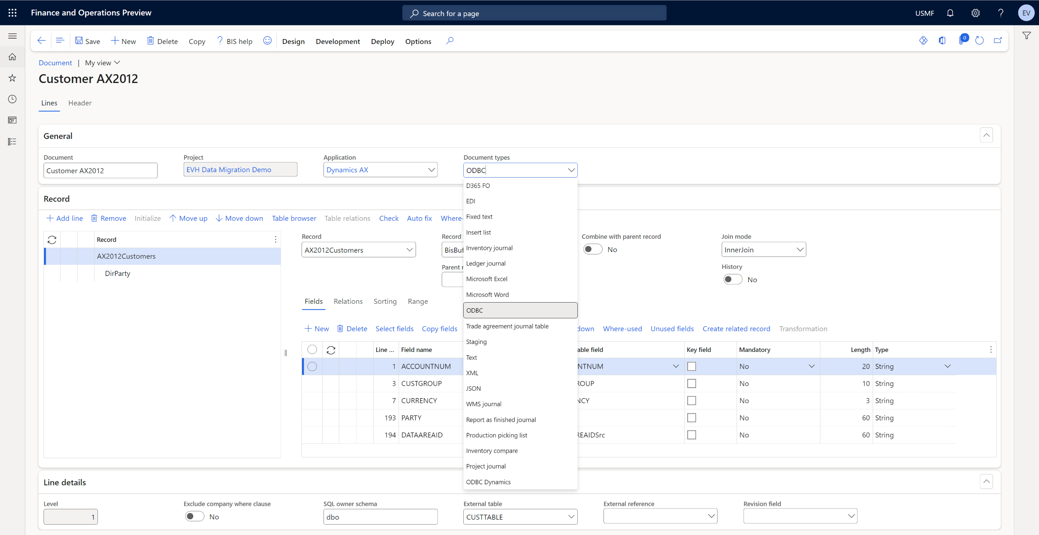1039x535 pixels.
Task: Click the SQL owner schema input field
Action: pos(380,516)
